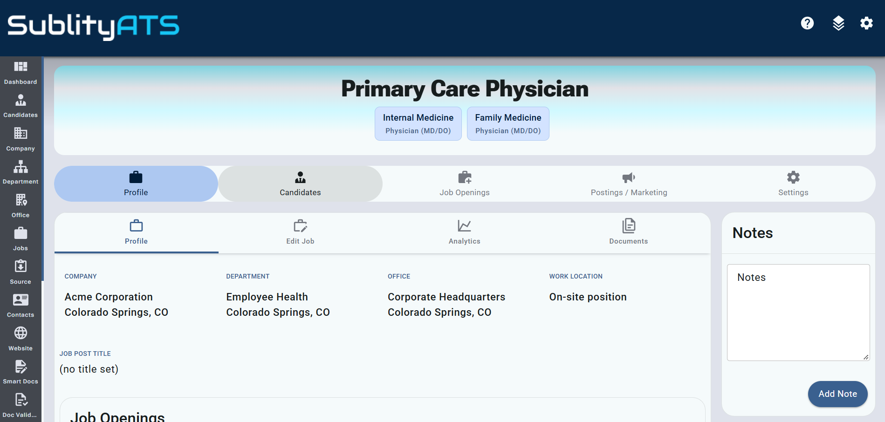Click the layers stack icon in header
885x422 pixels.
coord(838,23)
